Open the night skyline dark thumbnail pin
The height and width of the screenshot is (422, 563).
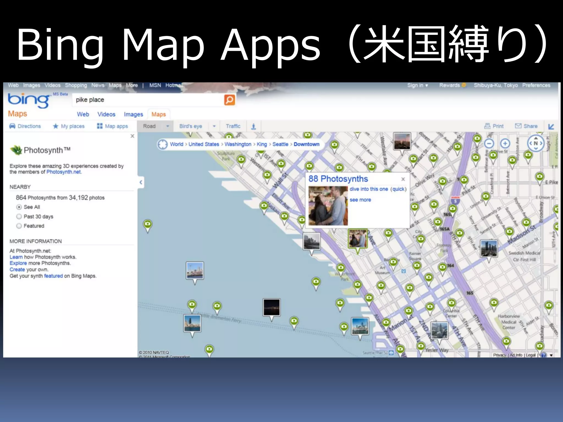[x=272, y=310]
